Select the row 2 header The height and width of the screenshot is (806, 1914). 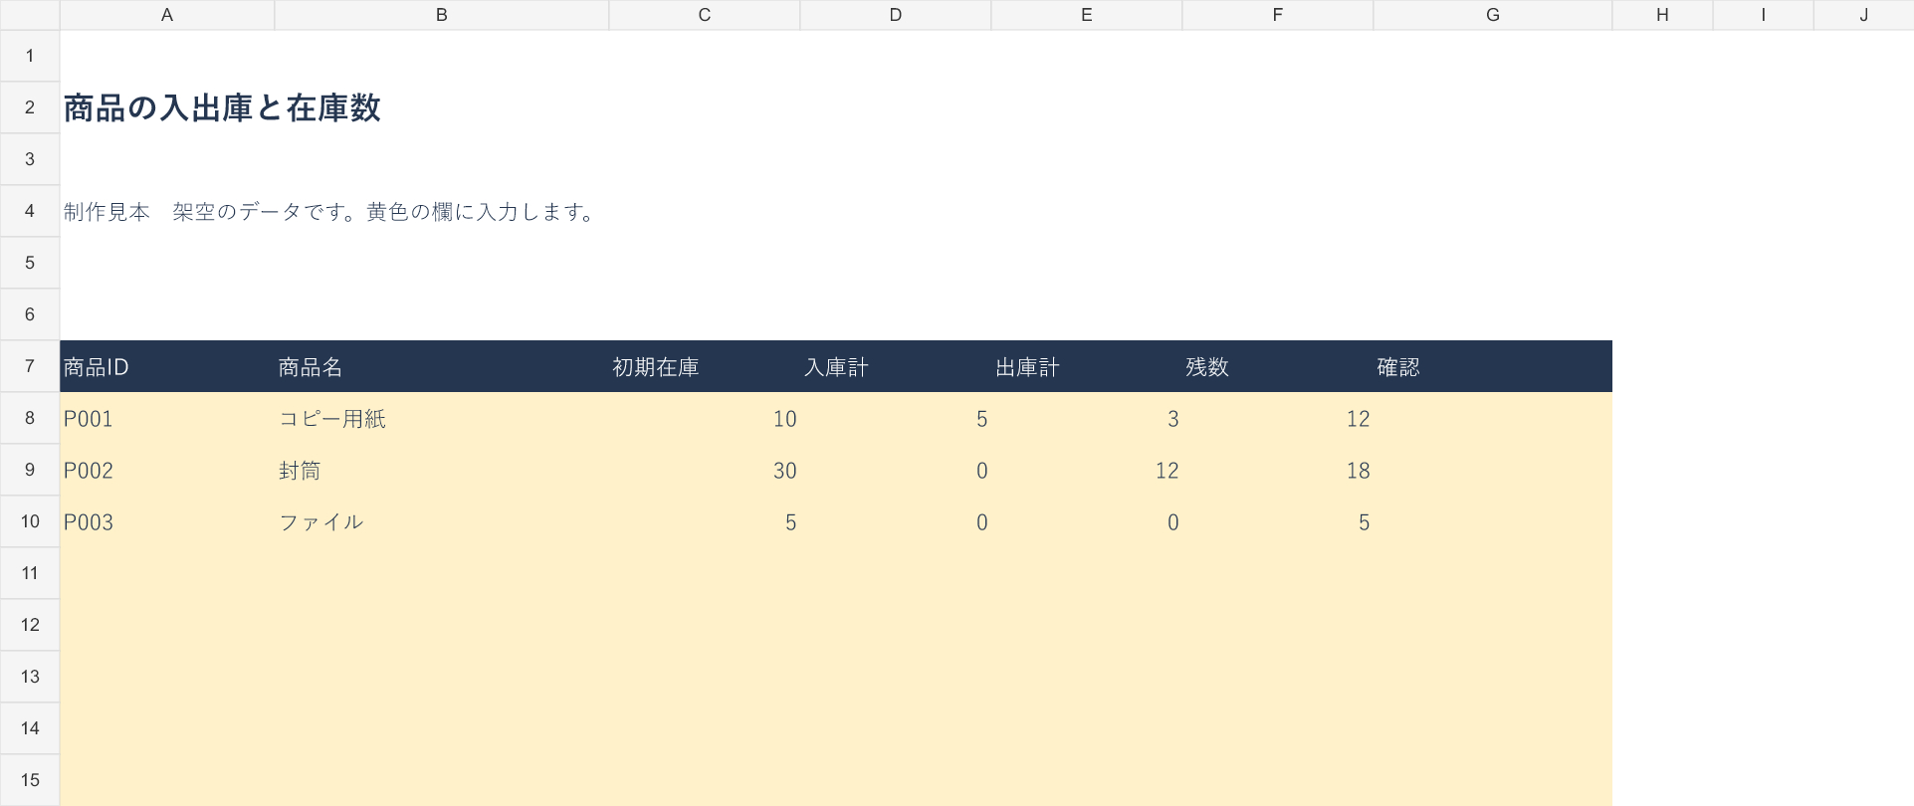click(30, 107)
